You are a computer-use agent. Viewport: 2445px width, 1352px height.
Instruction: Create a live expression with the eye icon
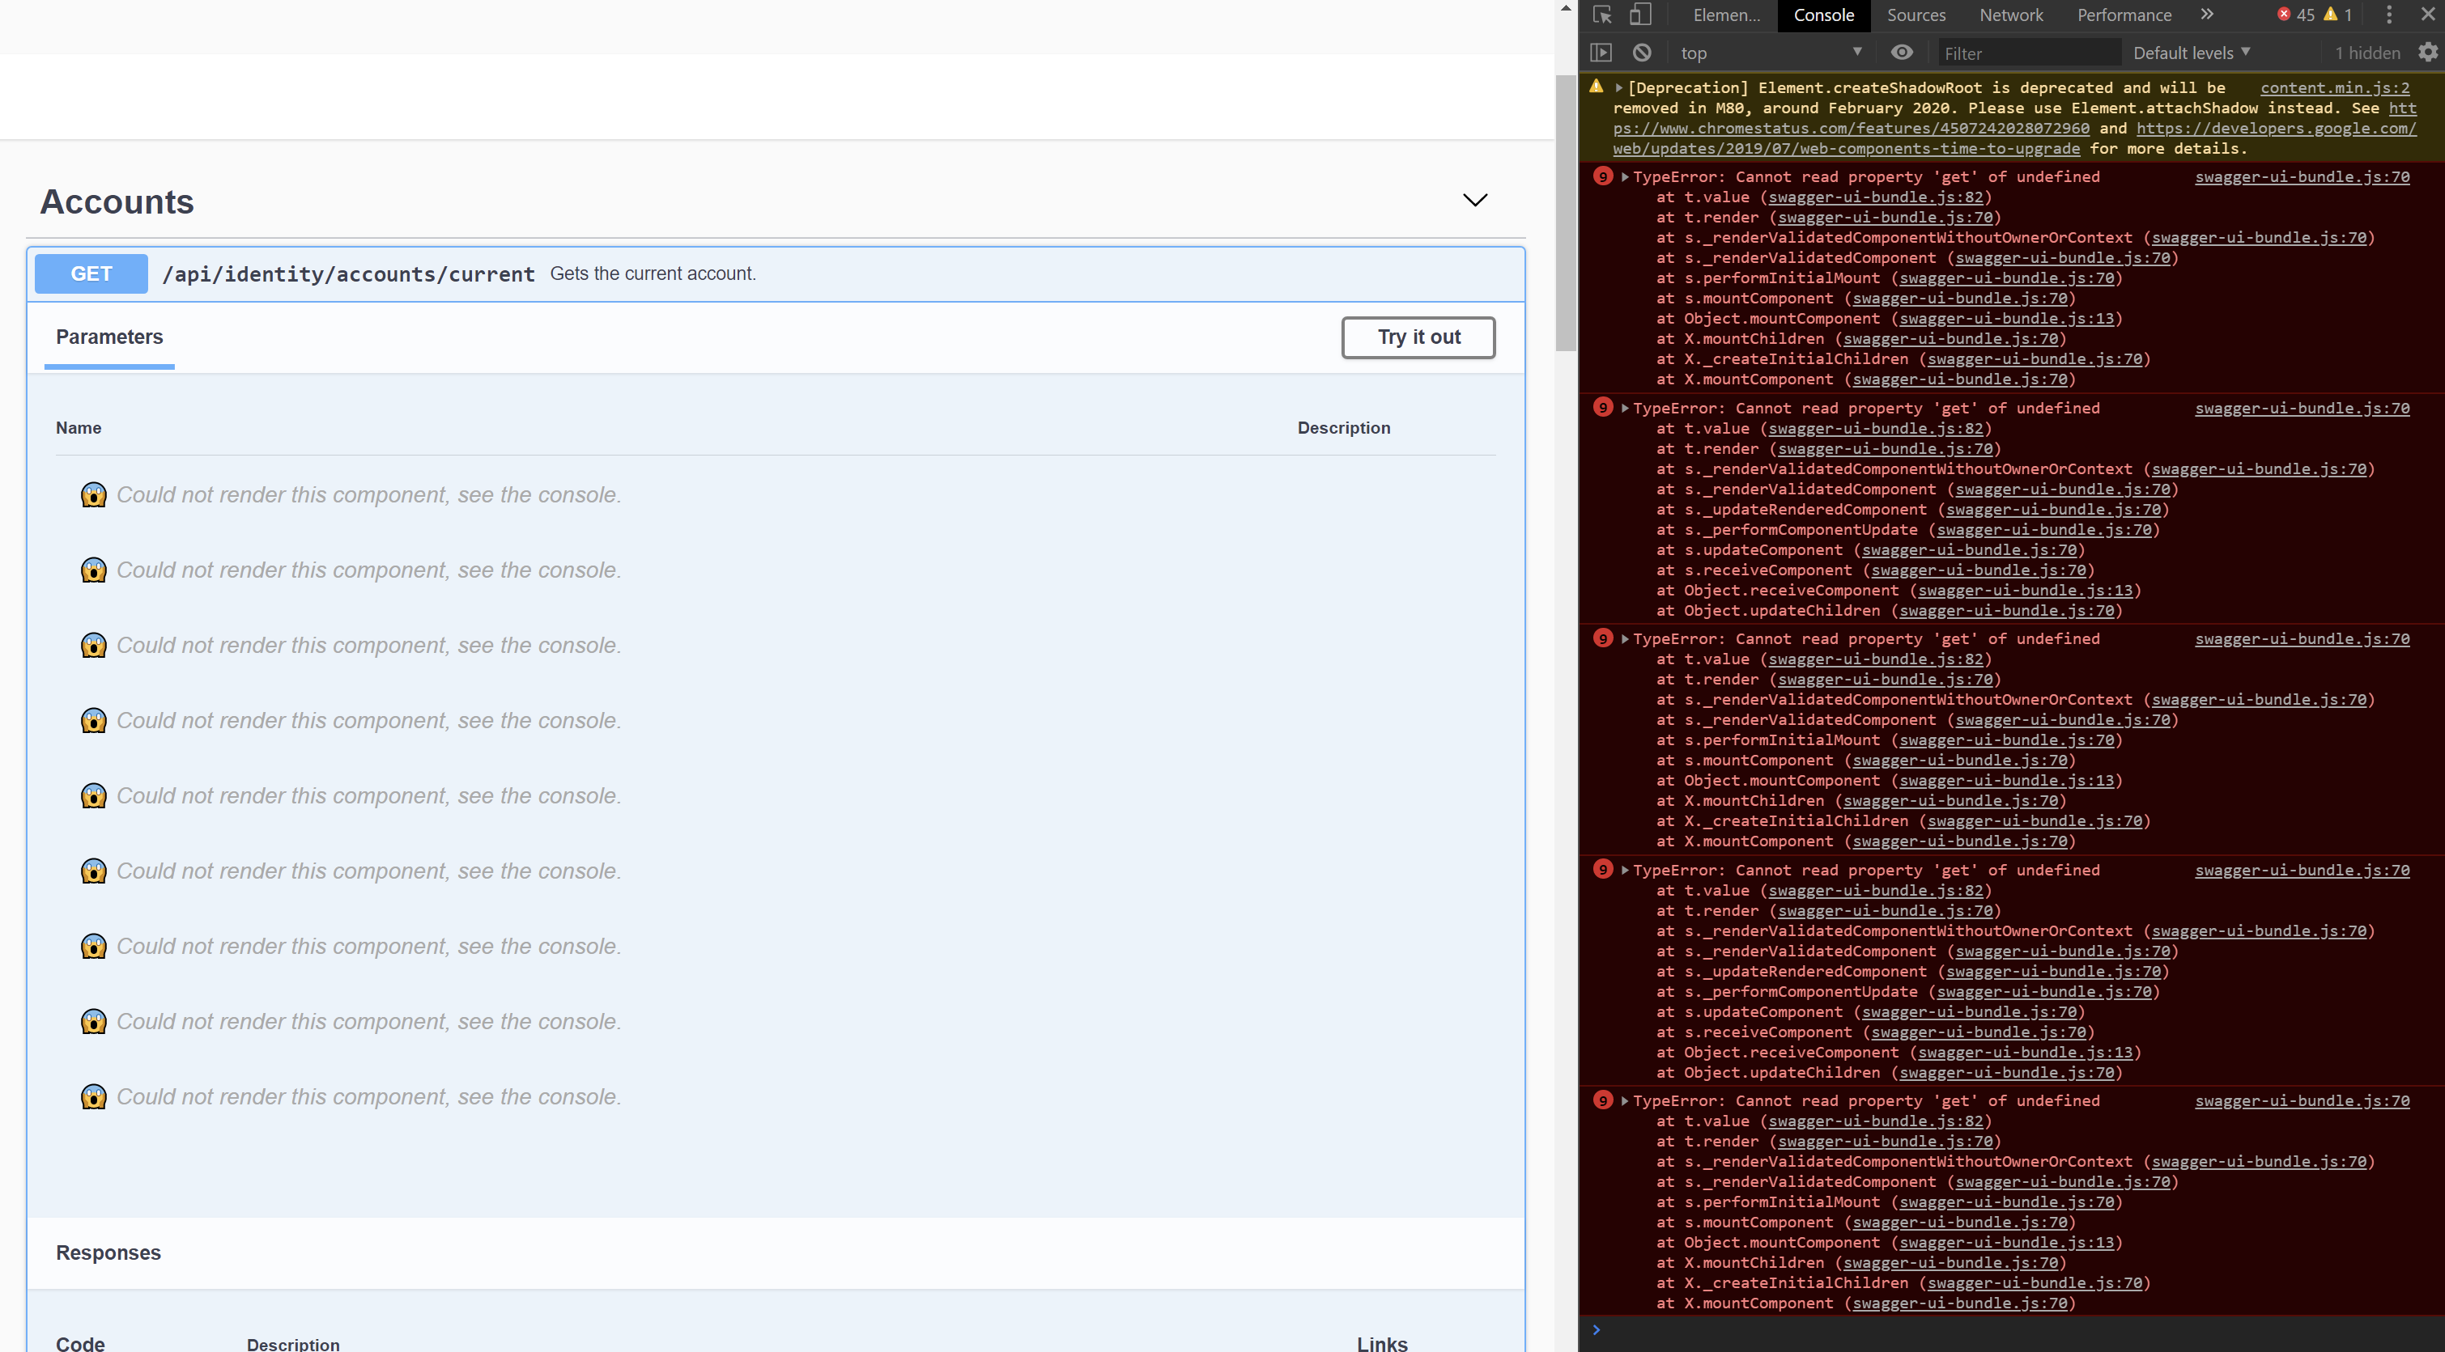point(1901,52)
